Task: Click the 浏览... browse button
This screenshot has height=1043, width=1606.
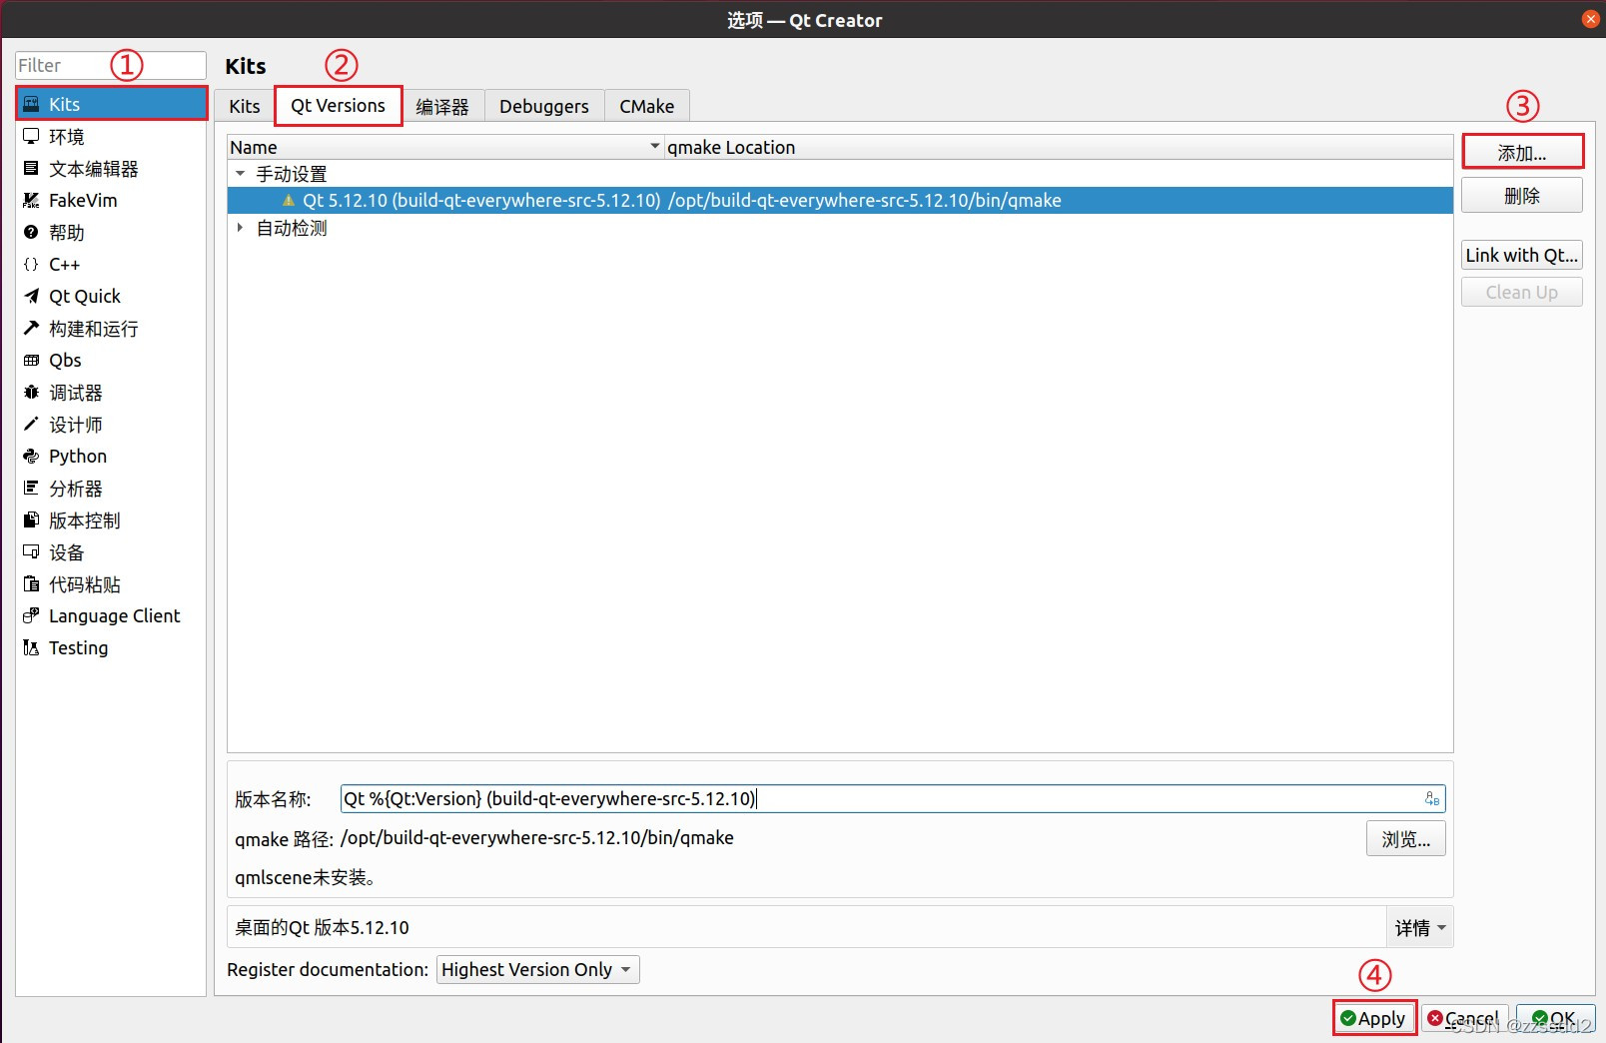Action: 1406,839
